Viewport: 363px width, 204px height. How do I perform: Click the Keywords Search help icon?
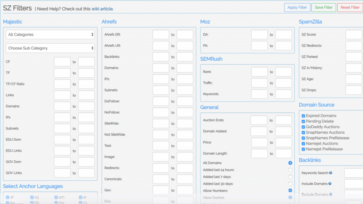(331, 173)
